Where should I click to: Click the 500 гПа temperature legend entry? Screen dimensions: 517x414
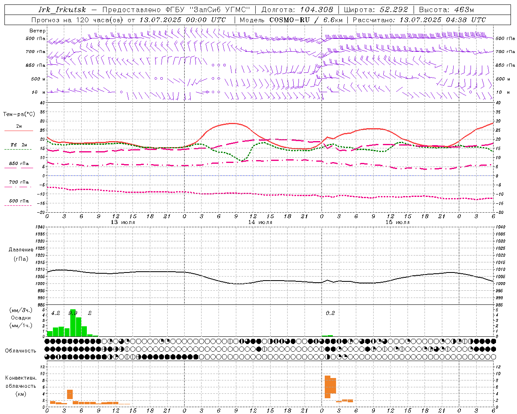pos(19,202)
